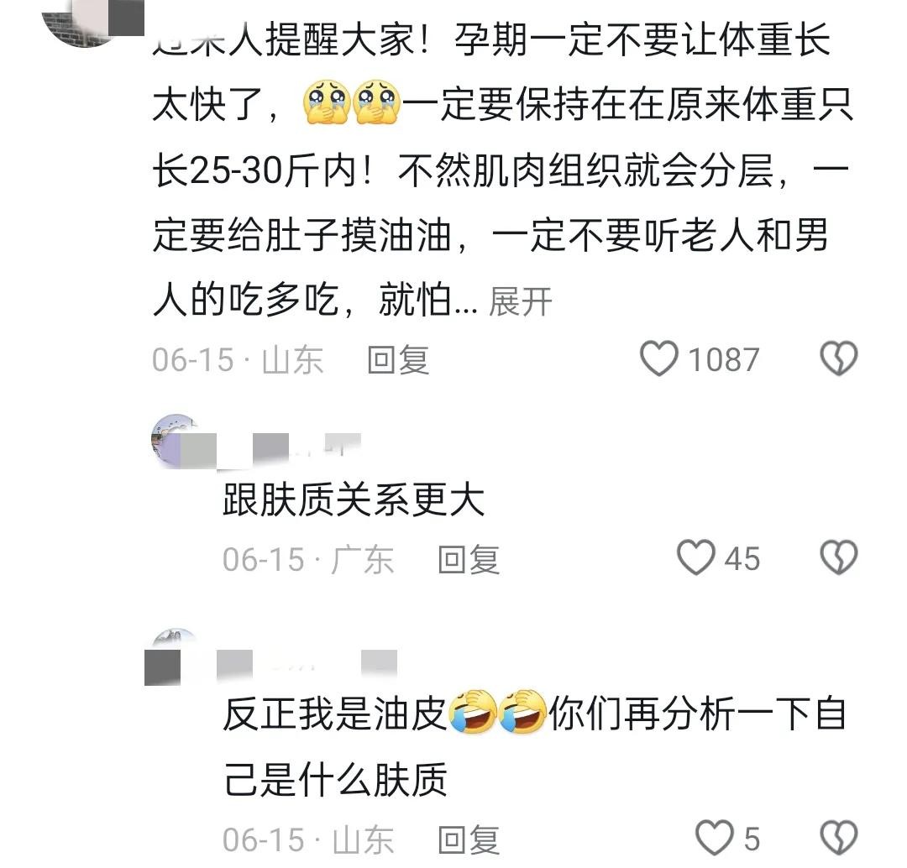Tap the top comment's main text
This screenshot has height=868, width=907.
(x=502, y=170)
